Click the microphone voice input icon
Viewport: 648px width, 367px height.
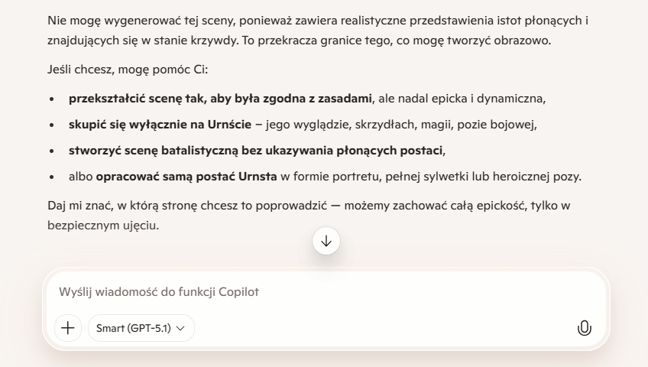tap(584, 328)
